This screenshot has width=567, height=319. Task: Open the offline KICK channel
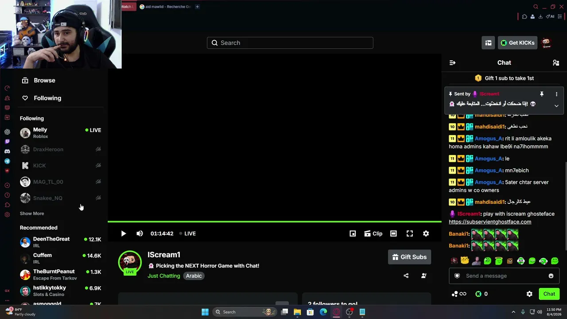tap(60, 166)
